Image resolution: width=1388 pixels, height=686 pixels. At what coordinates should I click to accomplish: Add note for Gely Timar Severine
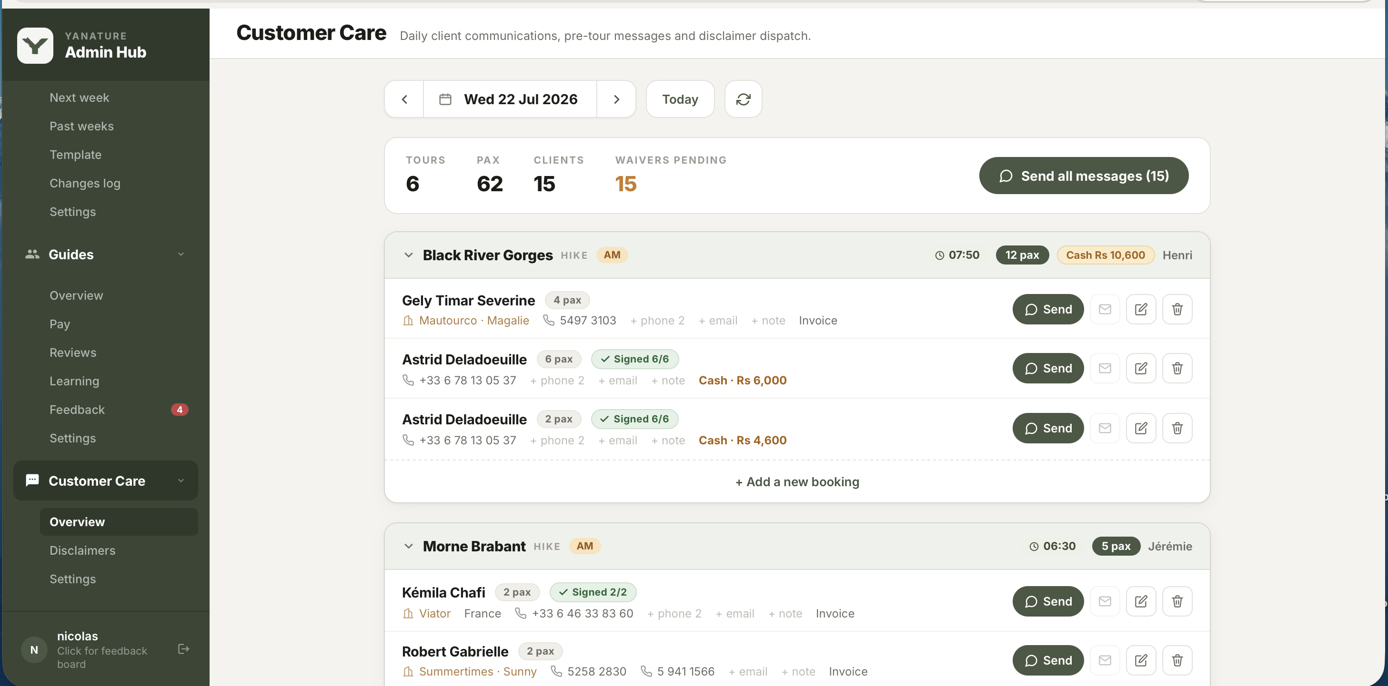point(768,321)
